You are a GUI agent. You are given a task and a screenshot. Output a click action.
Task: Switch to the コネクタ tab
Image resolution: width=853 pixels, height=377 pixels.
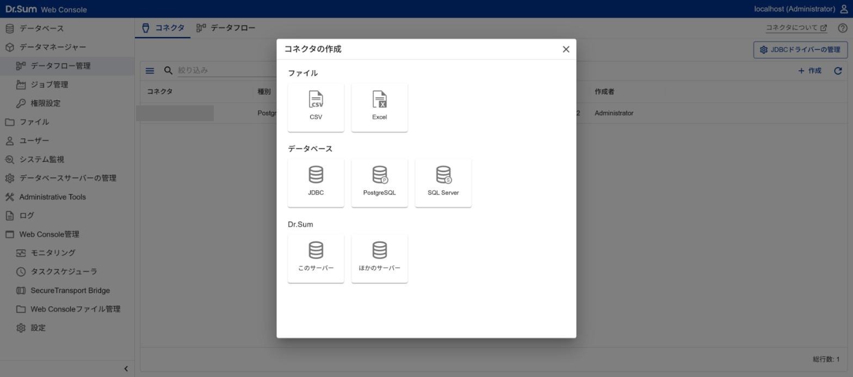coord(163,28)
